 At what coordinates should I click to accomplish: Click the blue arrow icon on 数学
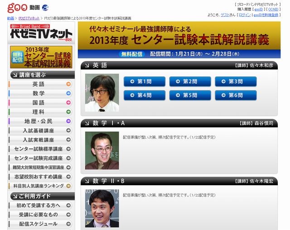(68, 93)
